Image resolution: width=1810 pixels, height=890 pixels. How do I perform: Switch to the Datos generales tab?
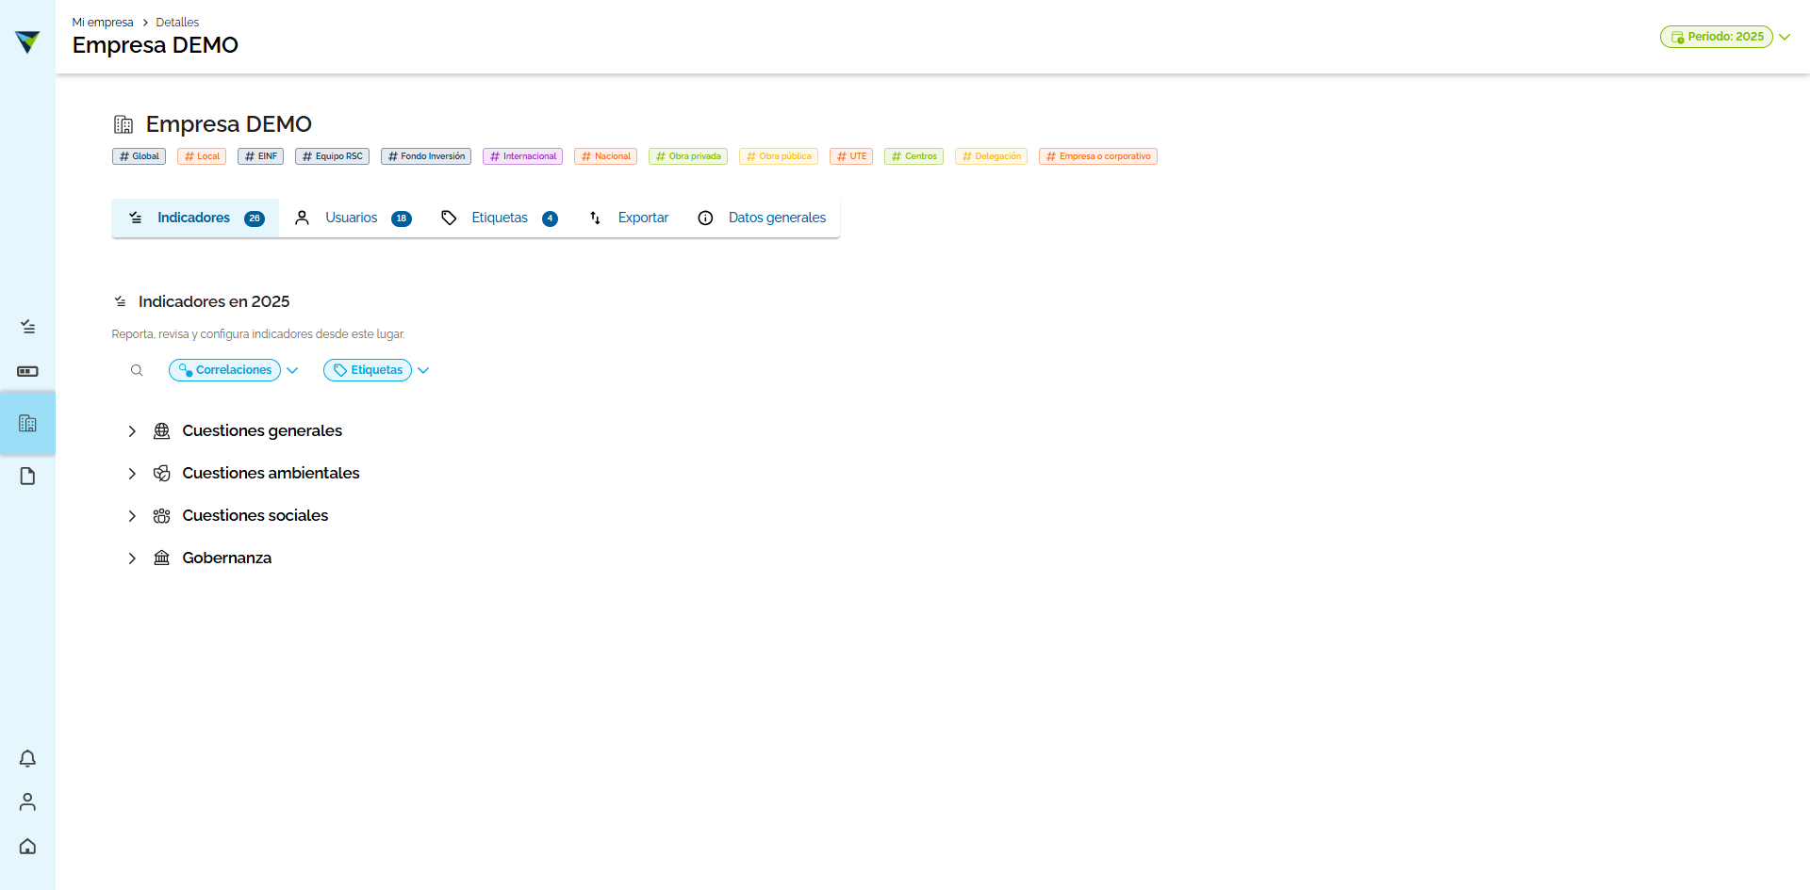click(762, 218)
